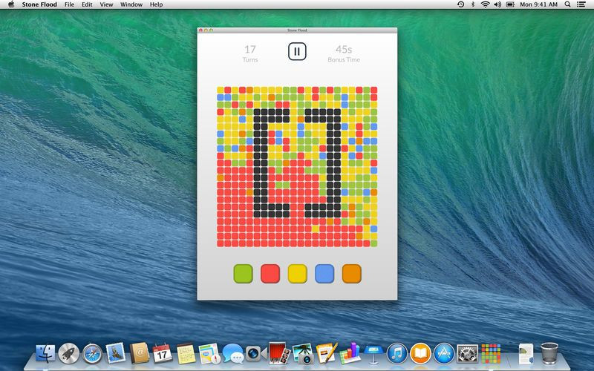Screen dimensions: 594x371
Task: Open the Window menu
Action: tap(131, 4)
